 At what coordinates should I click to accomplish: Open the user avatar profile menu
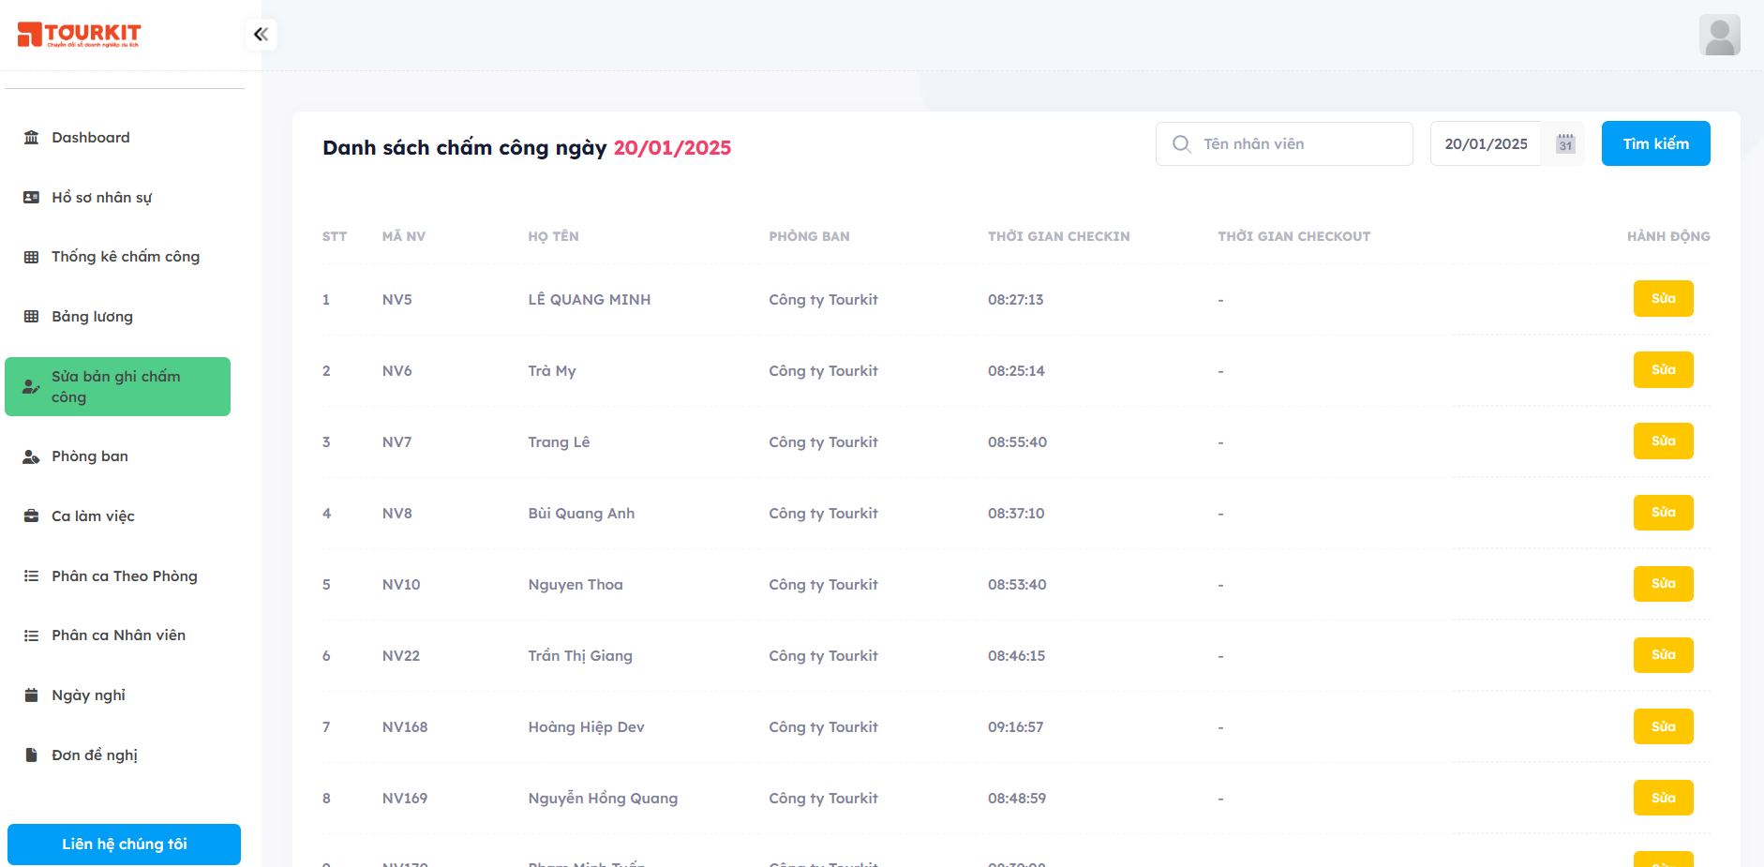tap(1719, 36)
